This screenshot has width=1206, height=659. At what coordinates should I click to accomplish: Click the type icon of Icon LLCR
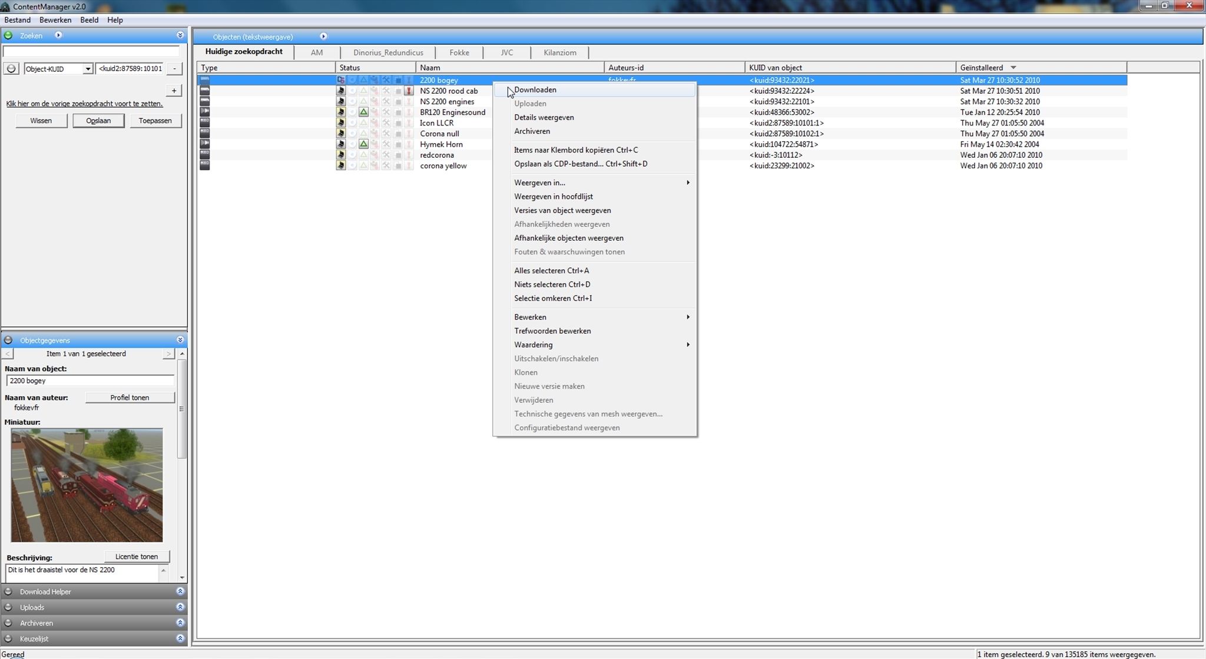[204, 122]
